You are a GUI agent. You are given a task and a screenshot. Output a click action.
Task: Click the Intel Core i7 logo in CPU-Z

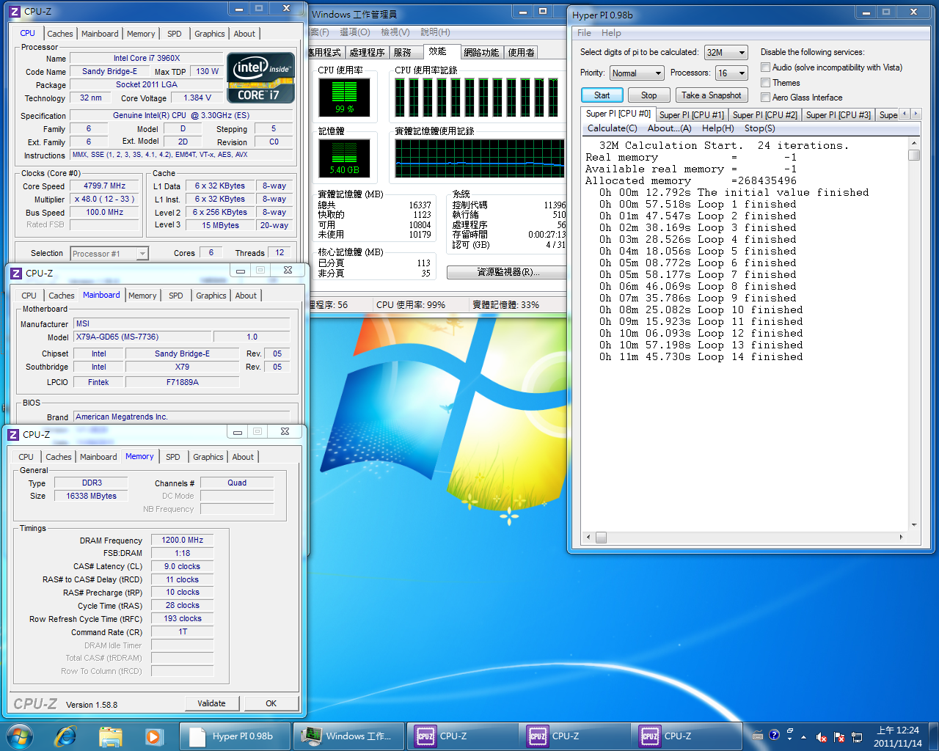pyautogui.click(x=261, y=77)
